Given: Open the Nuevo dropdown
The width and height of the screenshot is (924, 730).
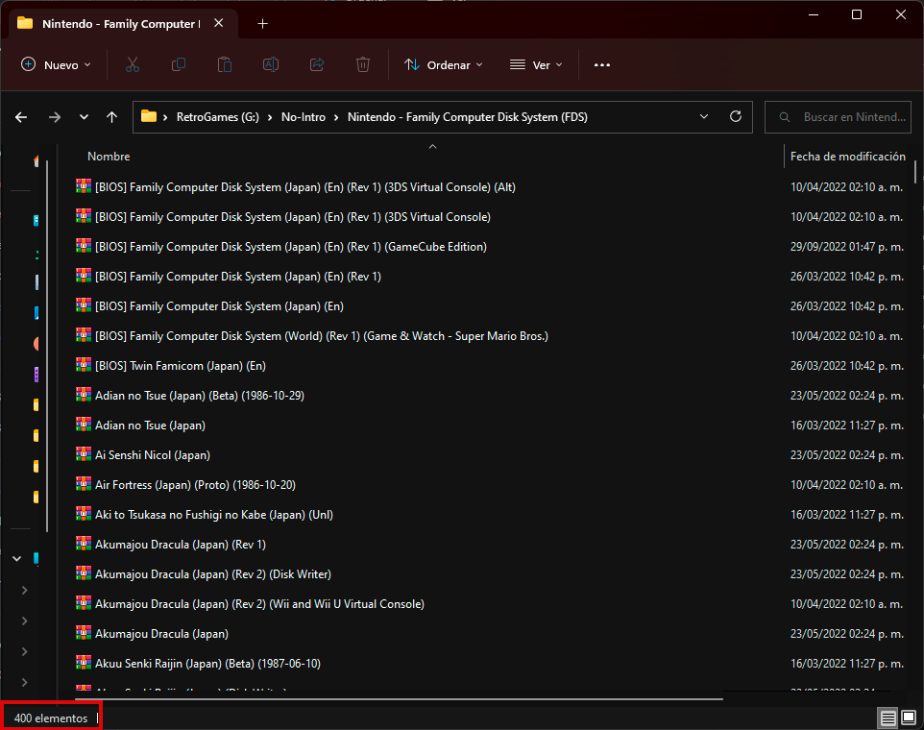Looking at the screenshot, I should coord(56,64).
